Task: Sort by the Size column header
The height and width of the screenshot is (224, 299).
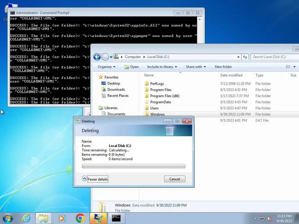Action: click(x=293, y=75)
